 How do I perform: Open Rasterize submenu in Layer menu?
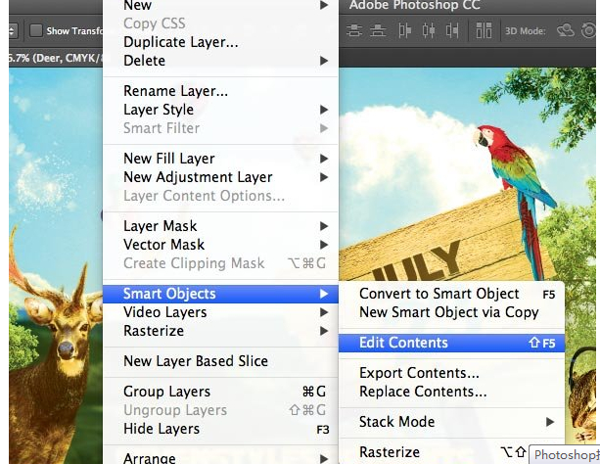pos(220,331)
